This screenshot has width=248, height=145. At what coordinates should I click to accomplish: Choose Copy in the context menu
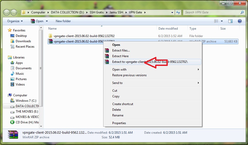pyautogui.click(x=153, y=96)
